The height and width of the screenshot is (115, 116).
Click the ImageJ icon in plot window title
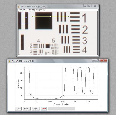point(10,61)
